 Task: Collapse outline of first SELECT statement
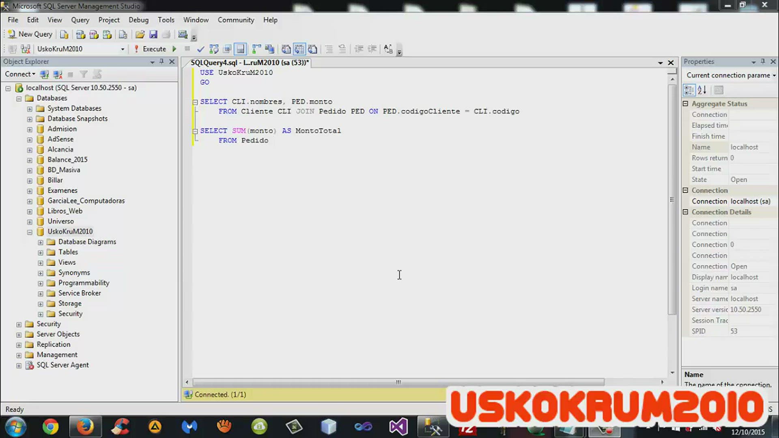(195, 102)
